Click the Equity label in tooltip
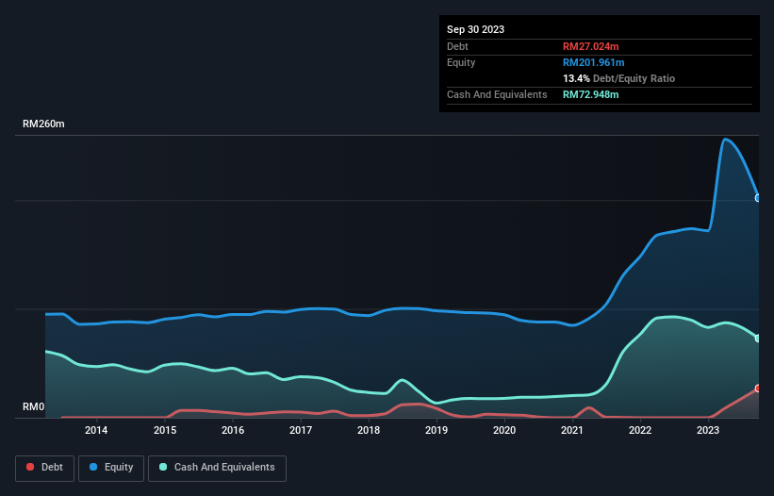 (461, 62)
